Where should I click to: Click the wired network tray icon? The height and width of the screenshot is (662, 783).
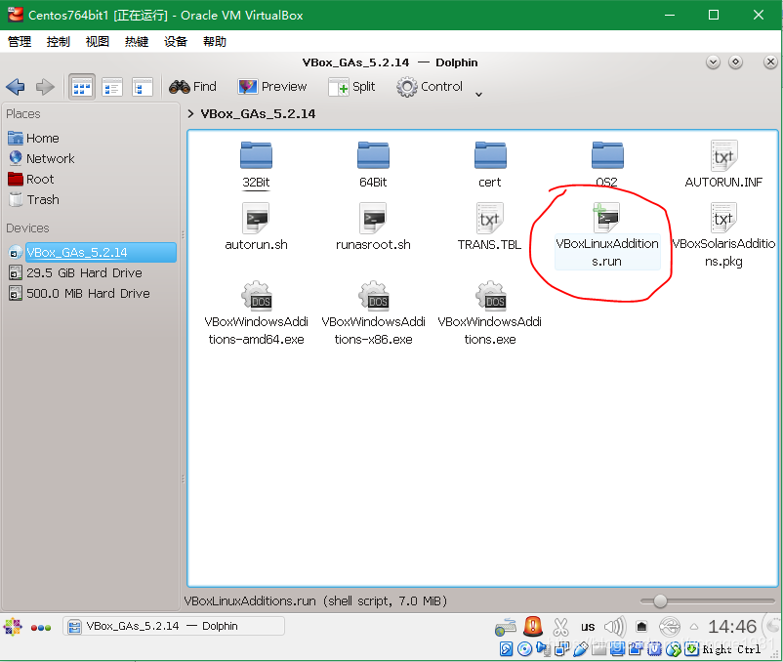pyautogui.click(x=641, y=627)
